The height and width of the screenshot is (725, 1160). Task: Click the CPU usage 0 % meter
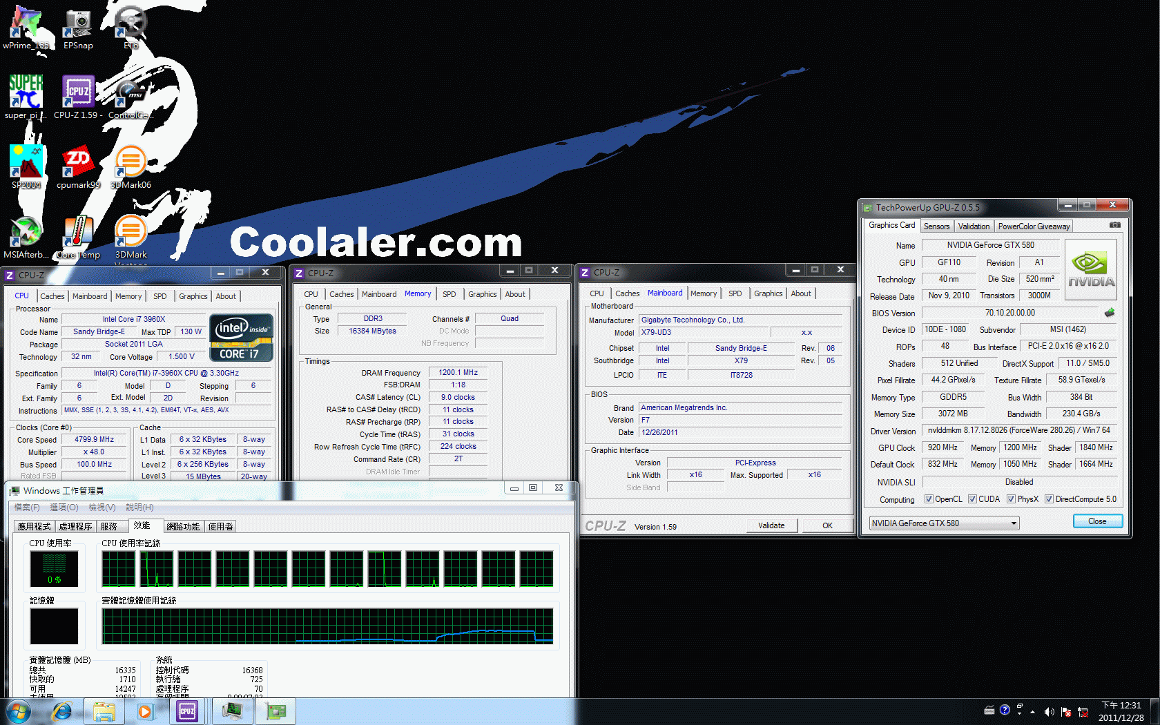[54, 569]
